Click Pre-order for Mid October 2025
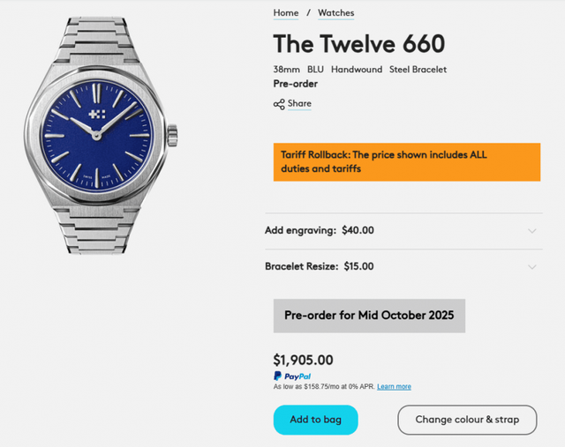Viewport: 565px width, 447px height. 369,316
